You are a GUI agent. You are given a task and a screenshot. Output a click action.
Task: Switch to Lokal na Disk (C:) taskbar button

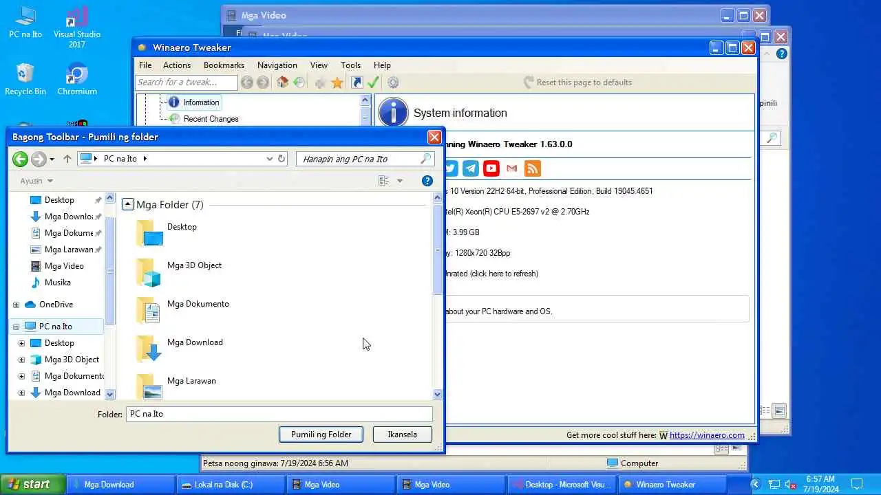pyautogui.click(x=230, y=485)
